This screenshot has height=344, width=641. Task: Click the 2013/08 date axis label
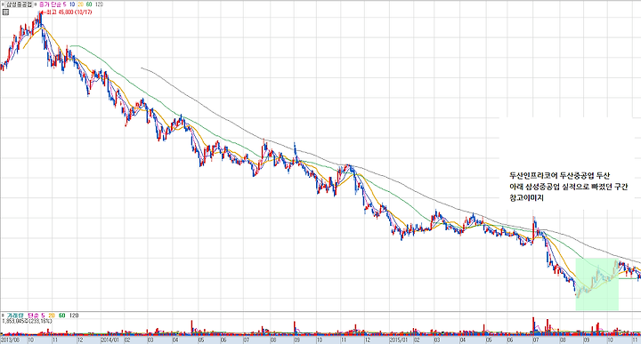click(10, 340)
